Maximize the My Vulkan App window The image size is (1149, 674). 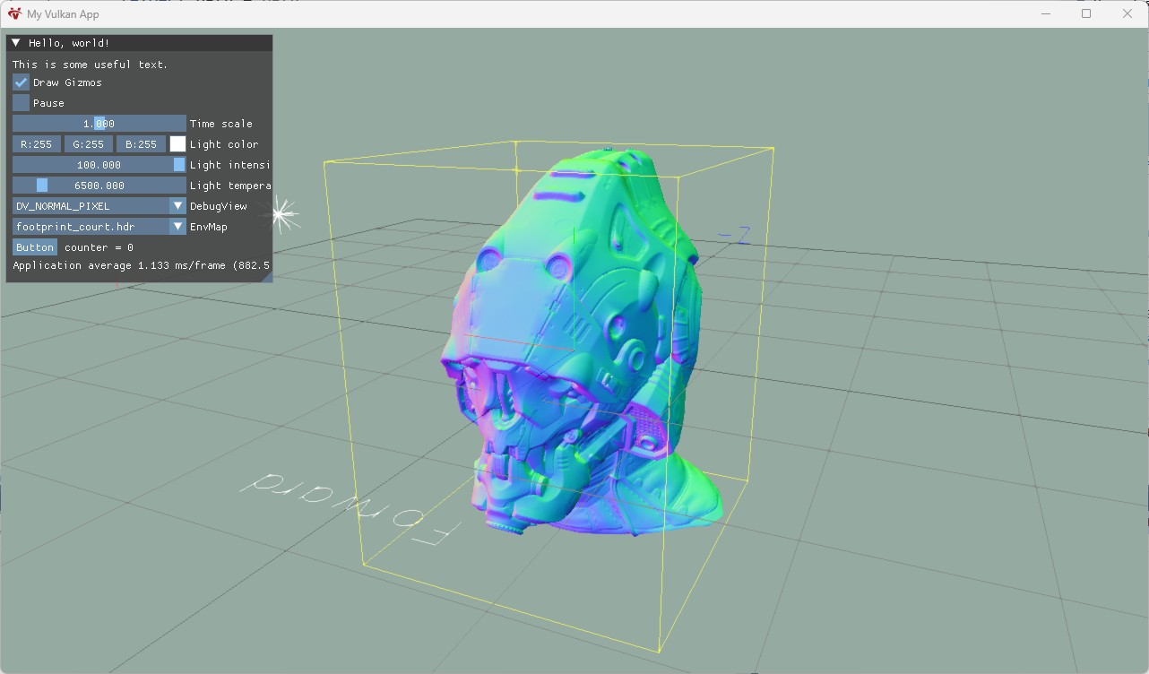pos(1086,13)
